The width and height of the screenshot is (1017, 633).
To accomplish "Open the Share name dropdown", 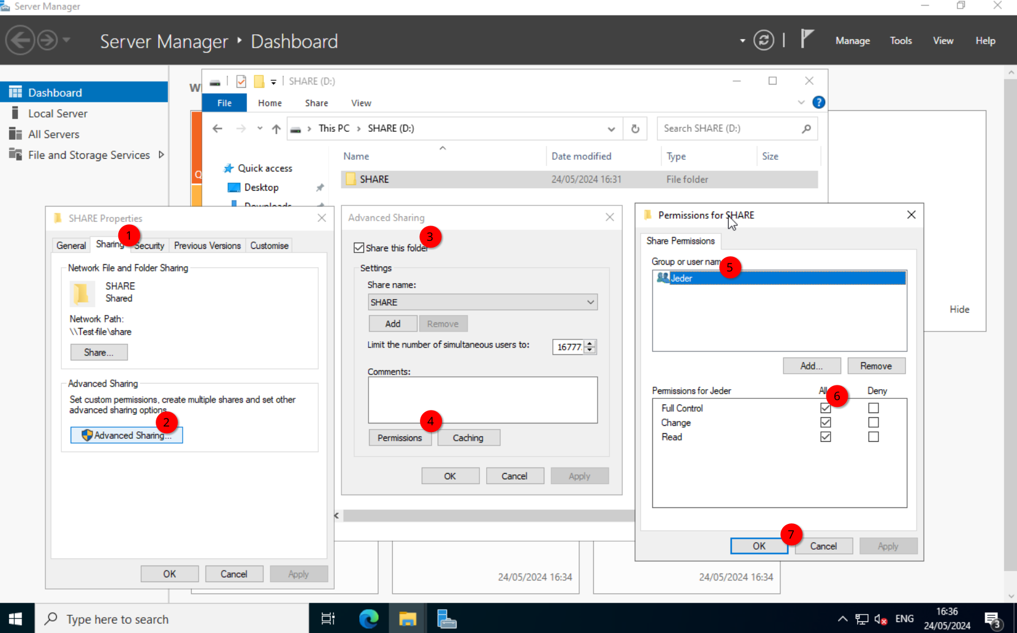I will 591,302.
